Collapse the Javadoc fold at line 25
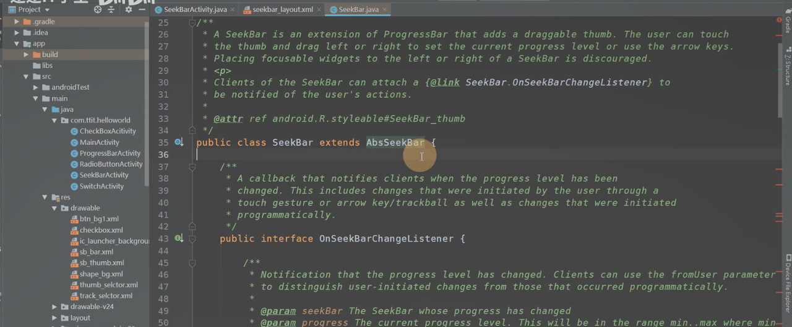 click(192, 23)
